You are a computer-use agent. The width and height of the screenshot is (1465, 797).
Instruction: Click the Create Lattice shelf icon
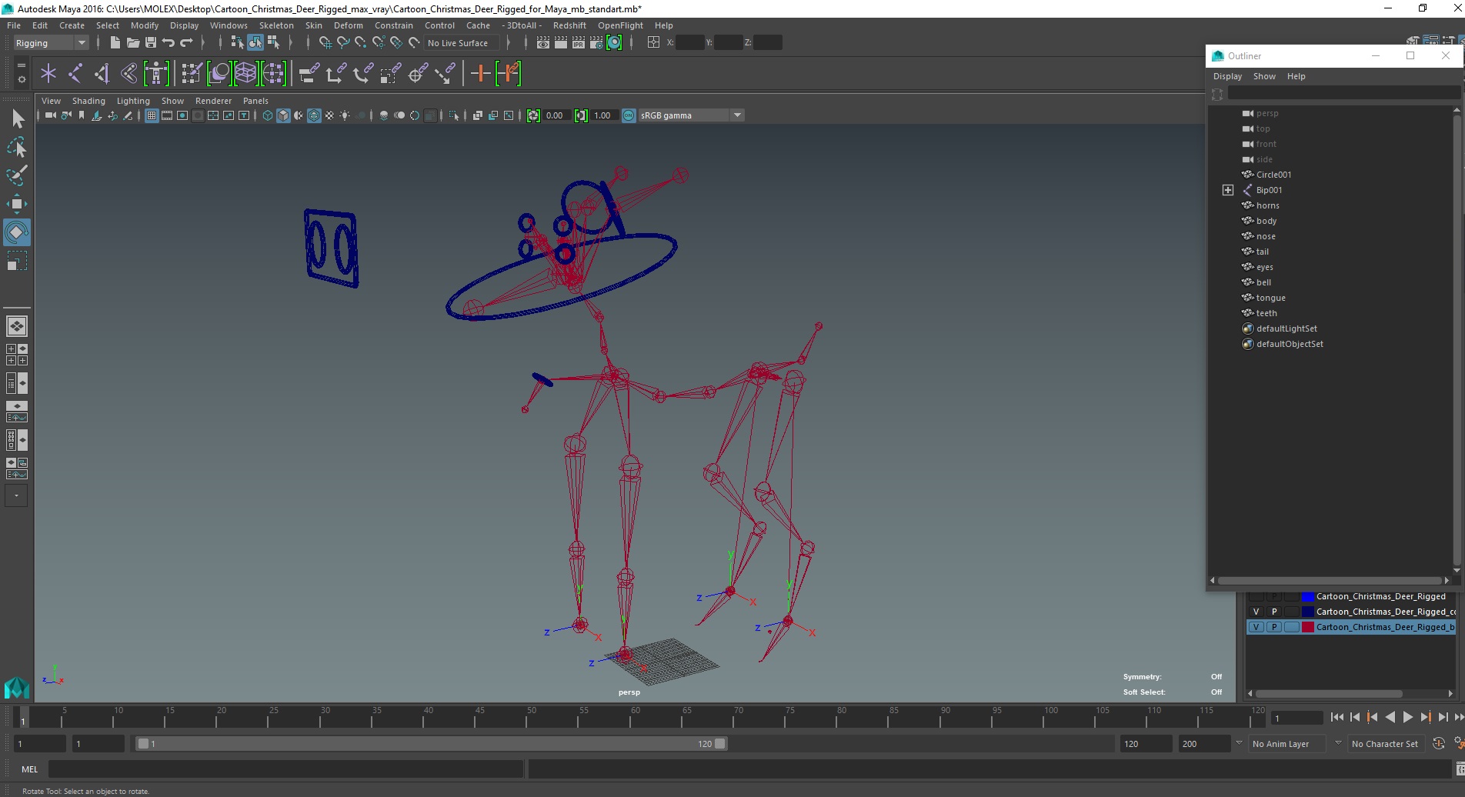tap(245, 74)
